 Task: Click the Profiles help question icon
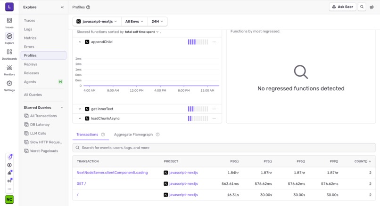pyautogui.click(x=88, y=7)
